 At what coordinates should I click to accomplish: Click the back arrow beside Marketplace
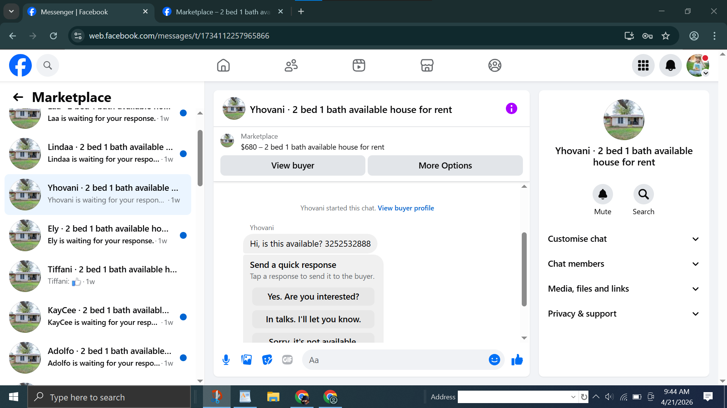(x=18, y=97)
